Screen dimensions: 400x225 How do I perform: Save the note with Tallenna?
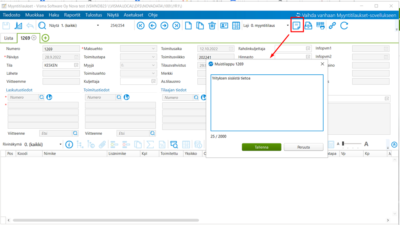(x=261, y=147)
